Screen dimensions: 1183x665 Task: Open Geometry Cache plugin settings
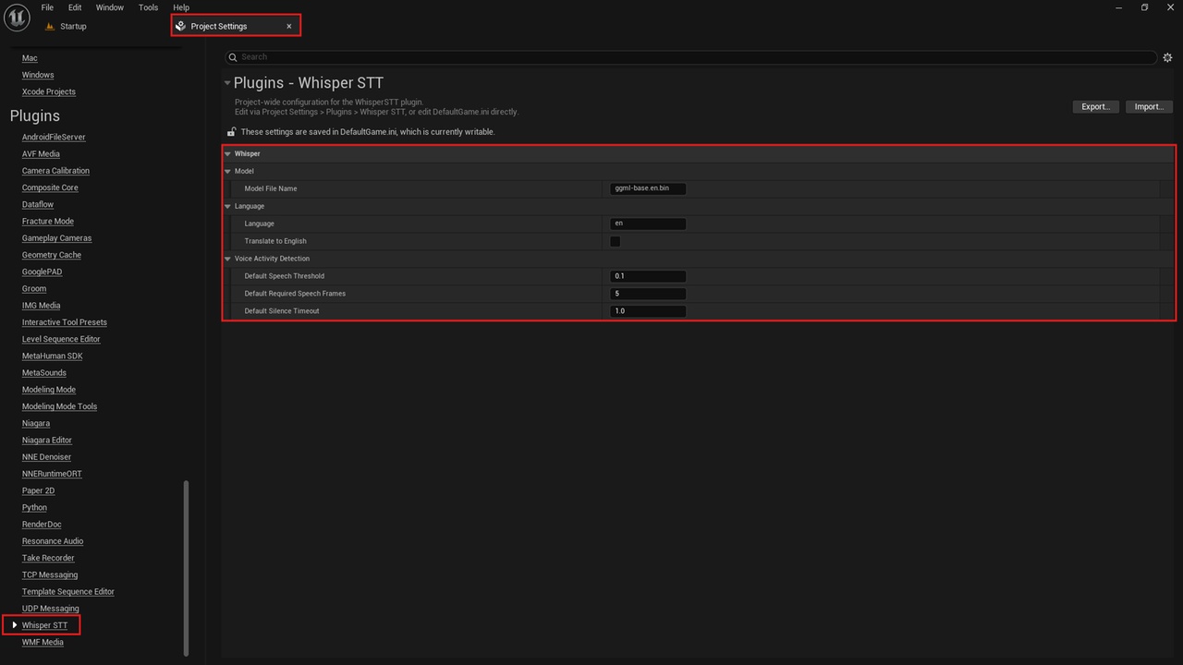point(52,255)
